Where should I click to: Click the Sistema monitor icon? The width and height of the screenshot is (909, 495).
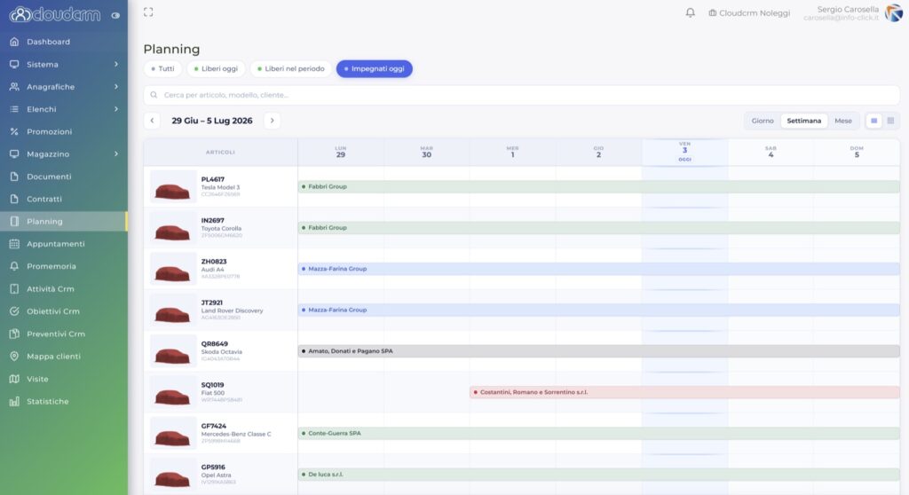[x=14, y=65]
